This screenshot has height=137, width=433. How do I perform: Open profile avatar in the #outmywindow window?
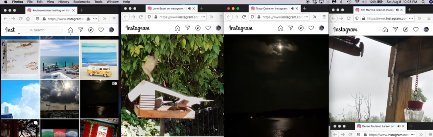click(x=111, y=30)
